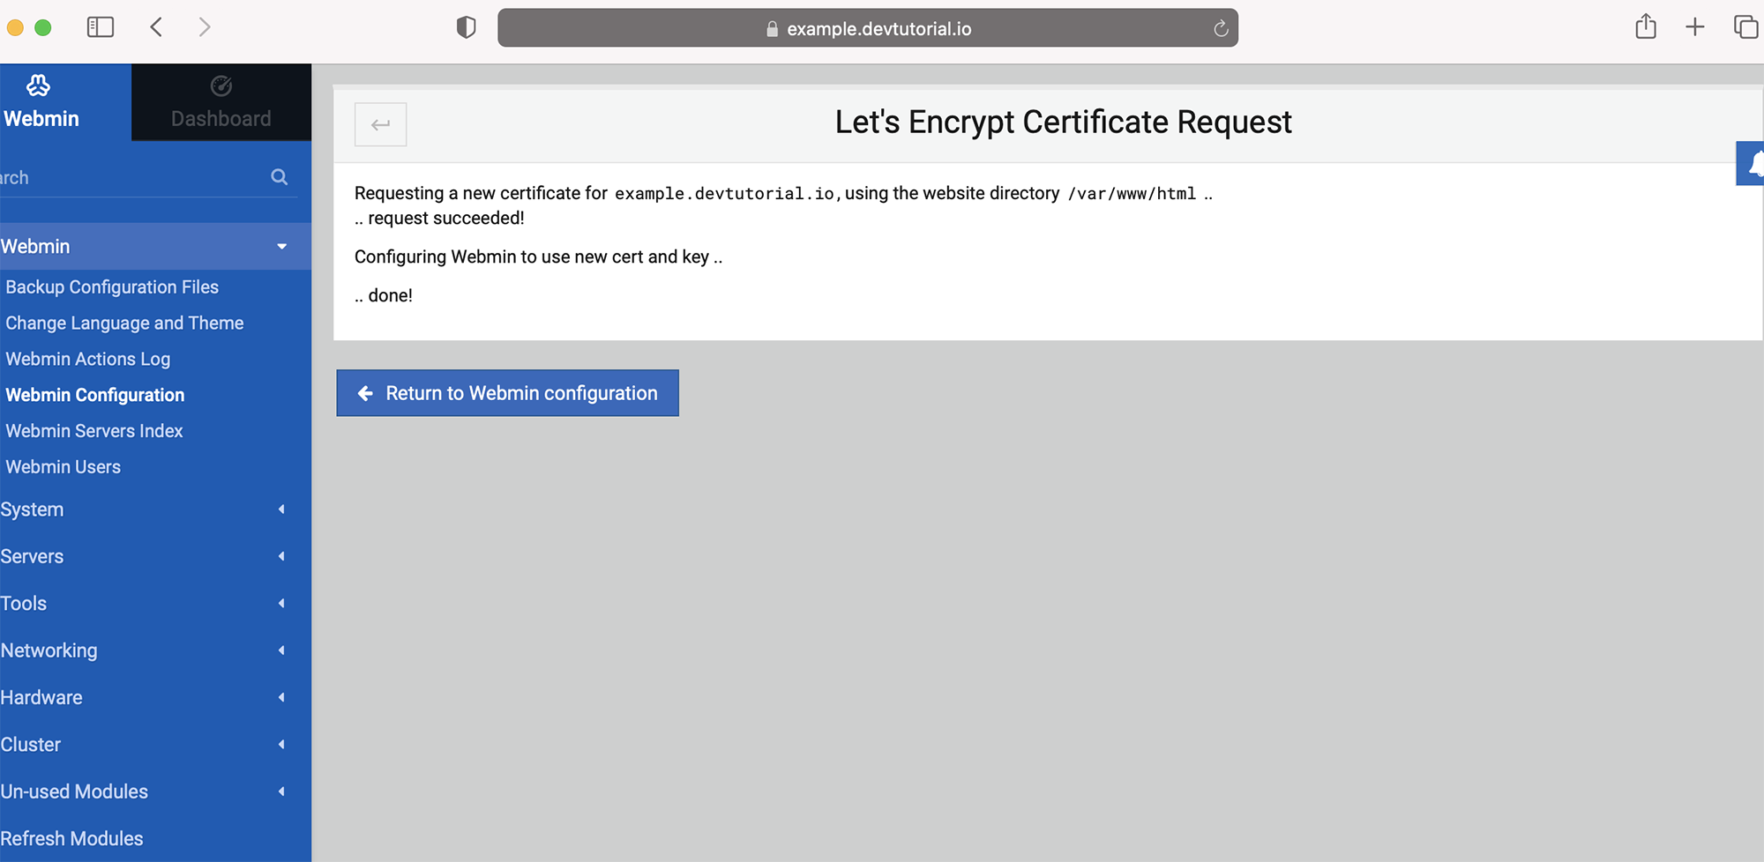This screenshot has width=1764, height=862.
Task: Click Safari's privacy shield icon
Action: click(x=467, y=28)
